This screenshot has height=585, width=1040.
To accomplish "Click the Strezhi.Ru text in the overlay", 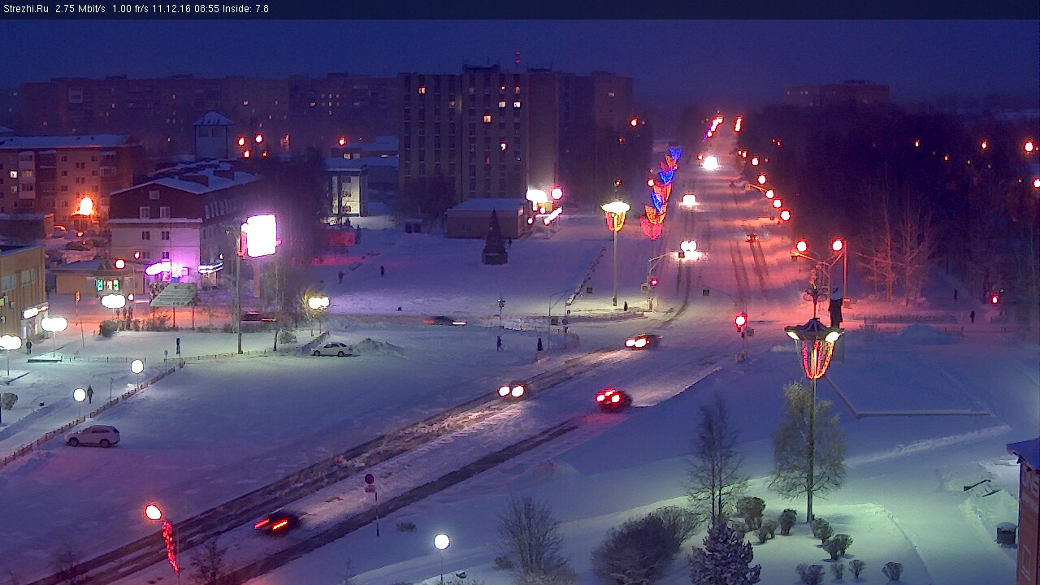I will pyautogui.click(x=25, y=9).
